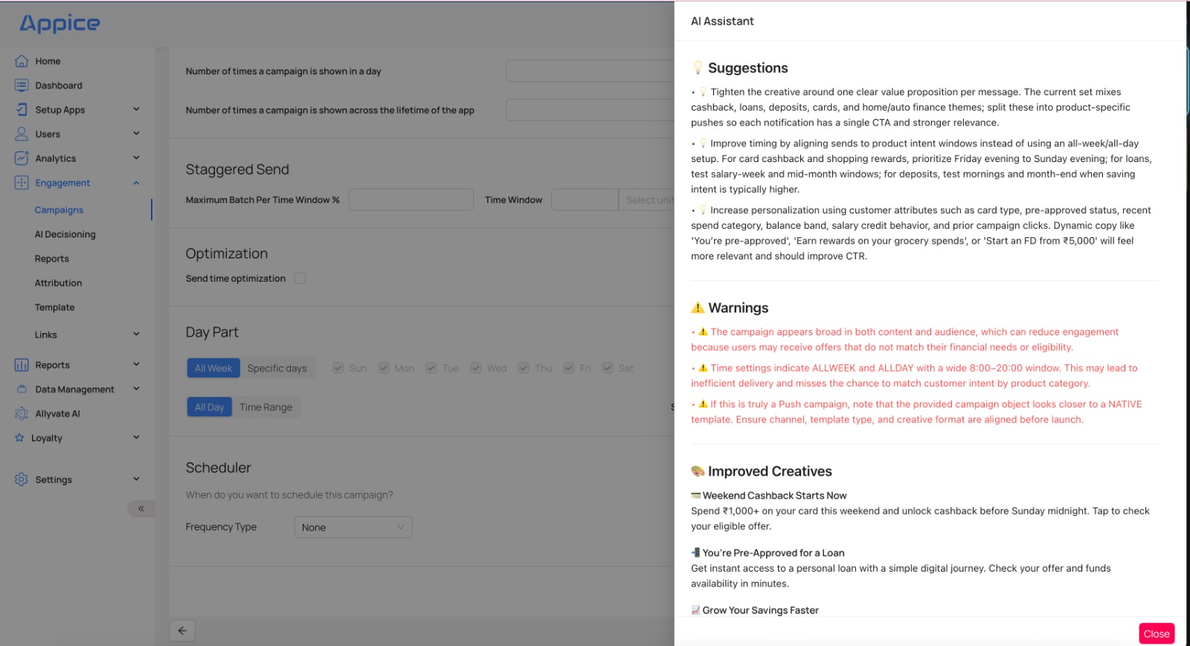Expand the Settings menu chevron
1190x646 pixels.
[136, 479]
